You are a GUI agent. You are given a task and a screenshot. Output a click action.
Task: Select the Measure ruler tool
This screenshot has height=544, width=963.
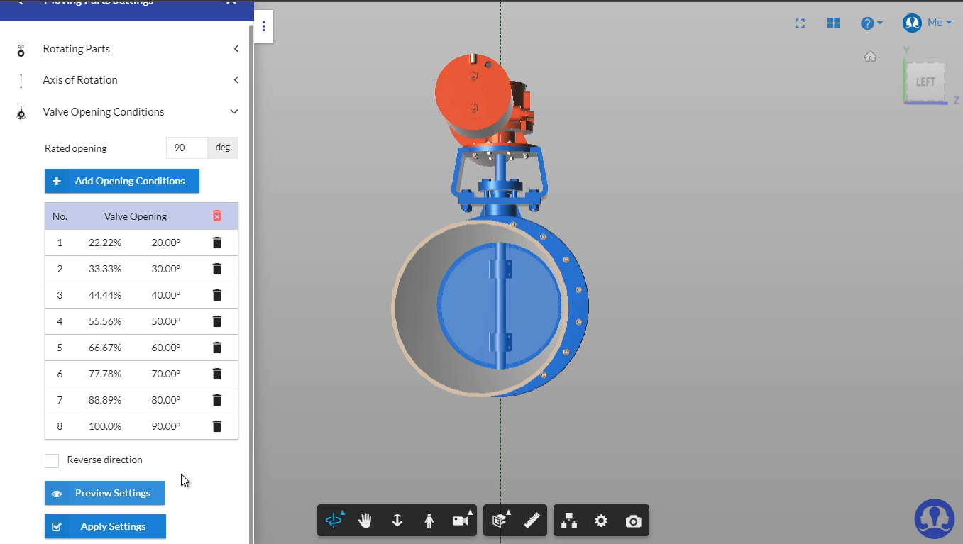tap(532, 521)
